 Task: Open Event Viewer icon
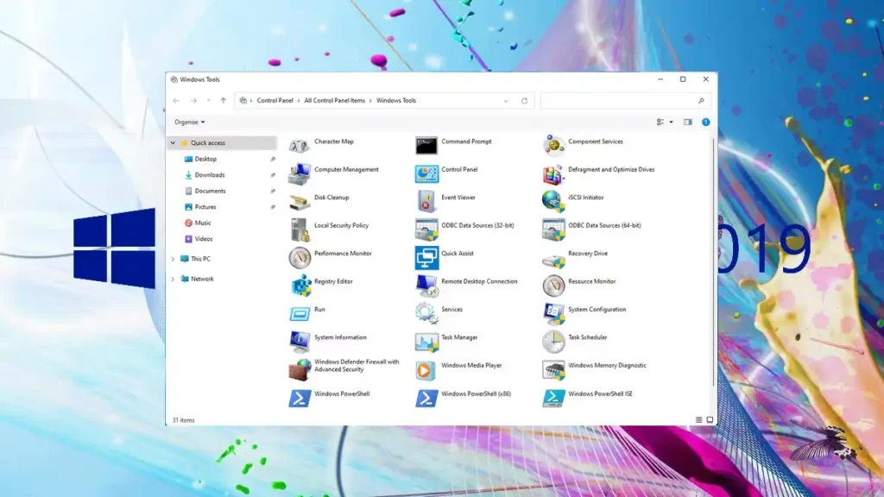point(426,202)
